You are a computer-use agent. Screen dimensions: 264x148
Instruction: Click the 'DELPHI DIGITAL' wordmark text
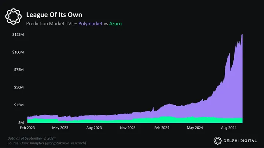tap(240, 140)
